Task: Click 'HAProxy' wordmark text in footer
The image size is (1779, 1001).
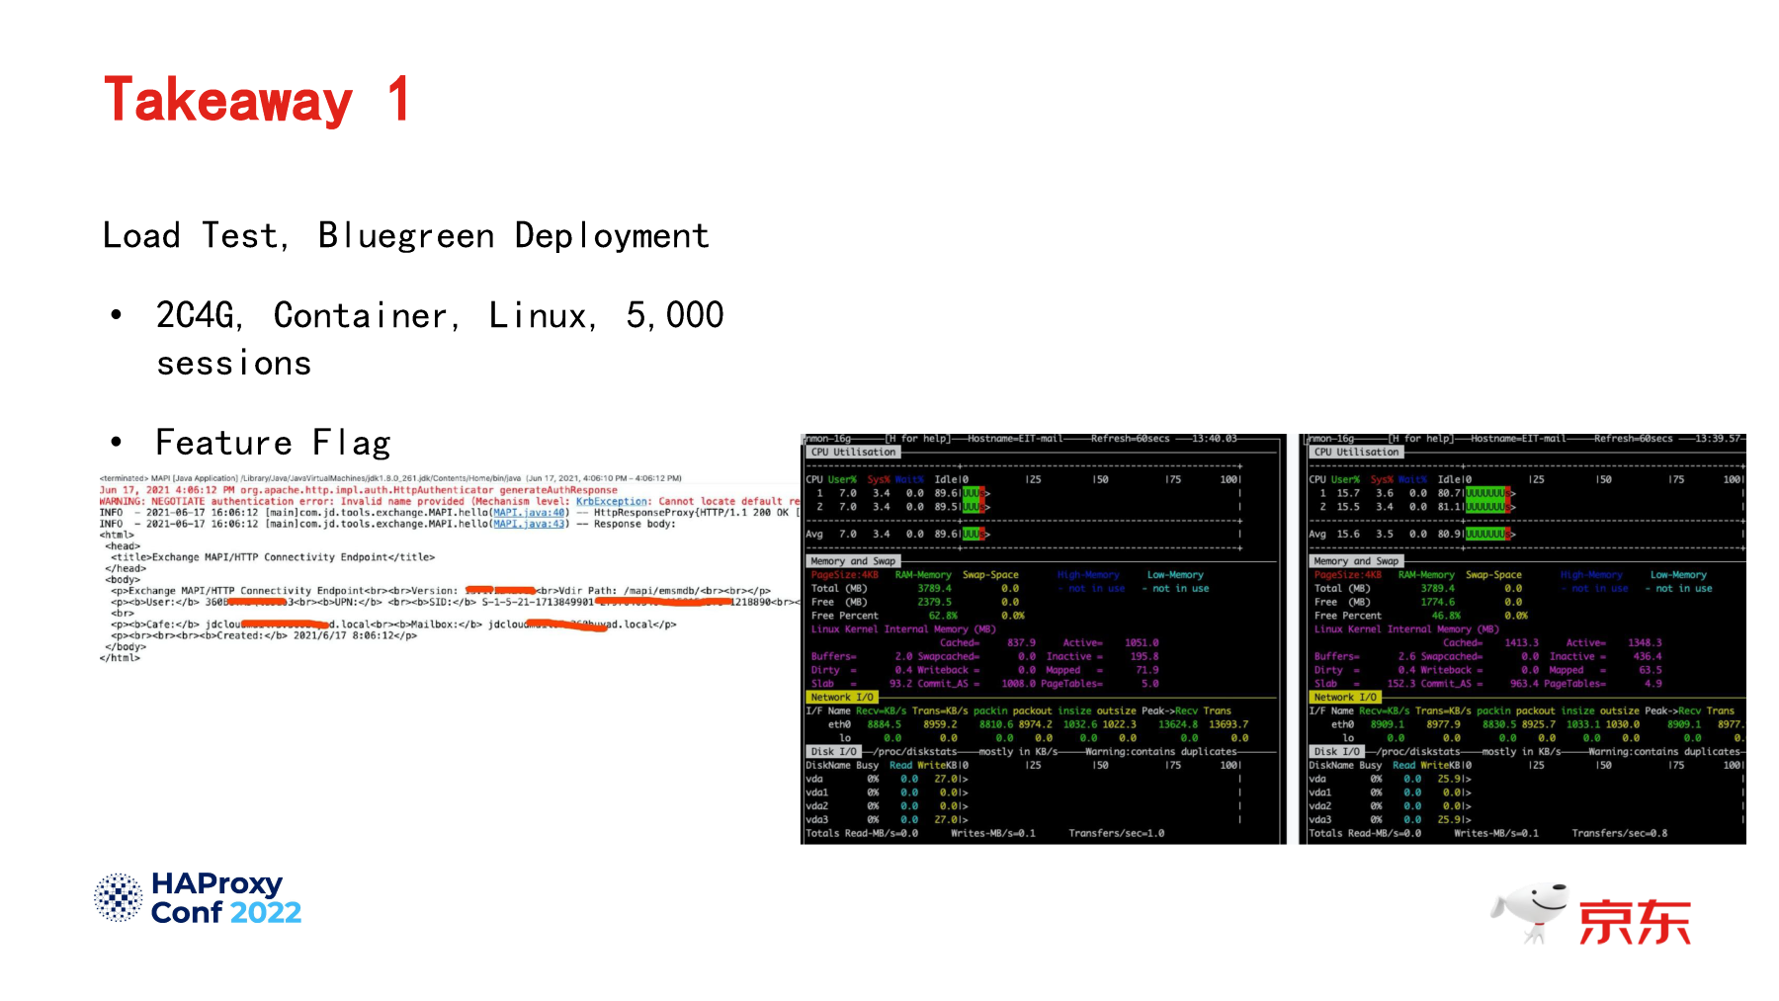Action: tap(217, 883)
